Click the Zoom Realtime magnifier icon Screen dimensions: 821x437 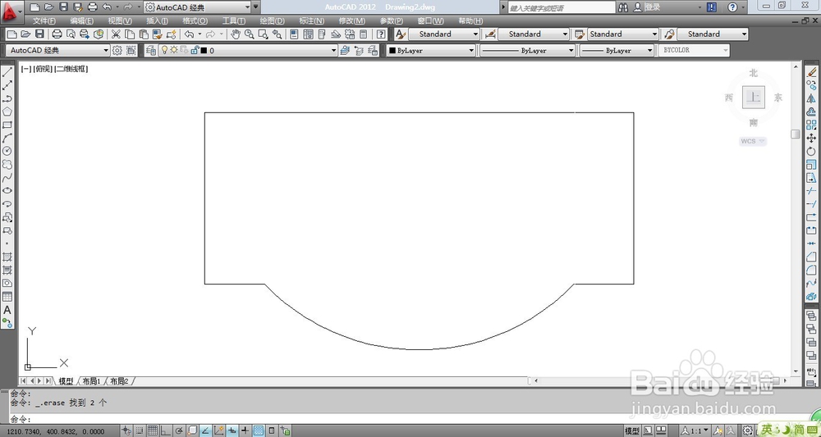[250, 34]
